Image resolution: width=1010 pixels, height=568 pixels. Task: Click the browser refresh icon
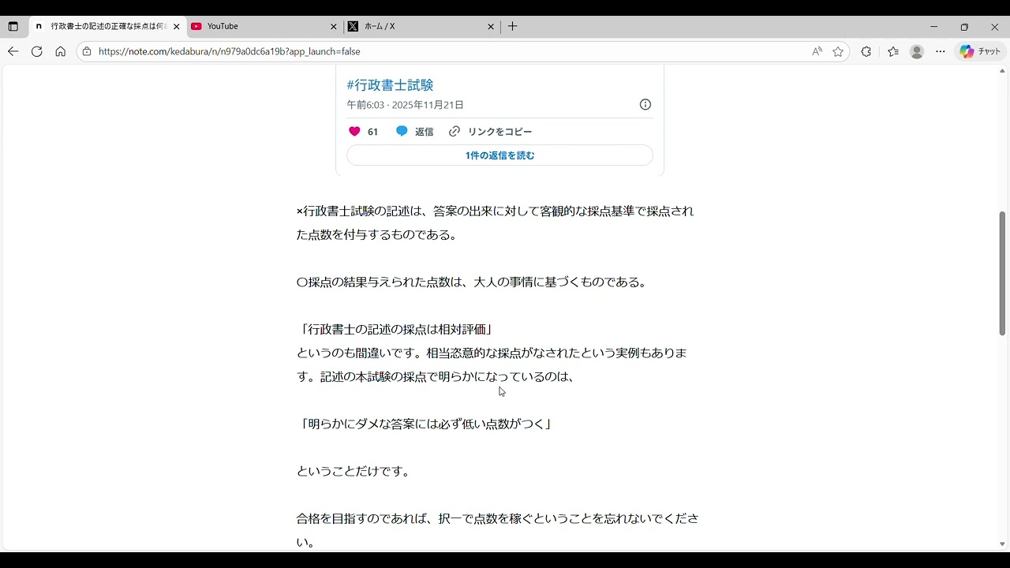pyautogui.click(x=36, y=51)
